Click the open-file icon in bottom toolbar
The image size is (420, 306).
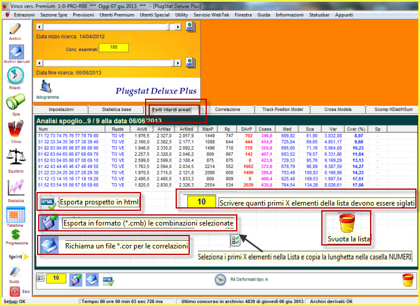(92, 280)
